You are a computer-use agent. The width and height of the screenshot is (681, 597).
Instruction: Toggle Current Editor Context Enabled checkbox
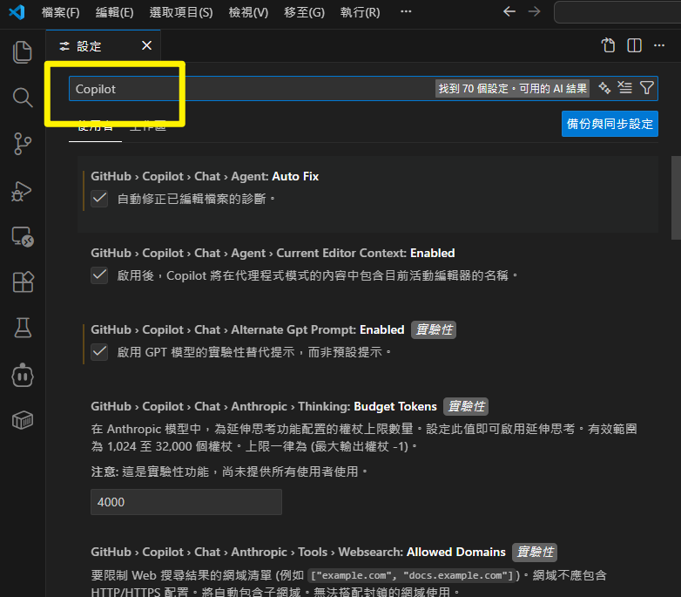point(99,275)
